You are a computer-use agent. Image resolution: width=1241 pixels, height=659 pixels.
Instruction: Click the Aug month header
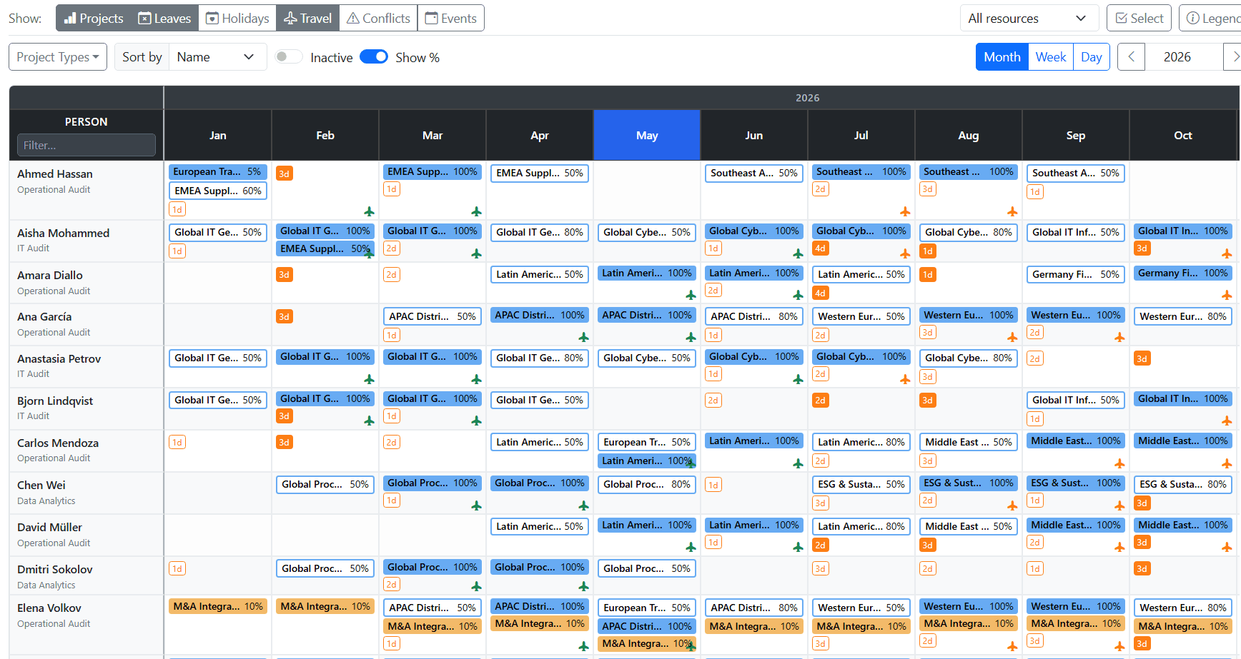pyautogui.click(x=969, y=135)
